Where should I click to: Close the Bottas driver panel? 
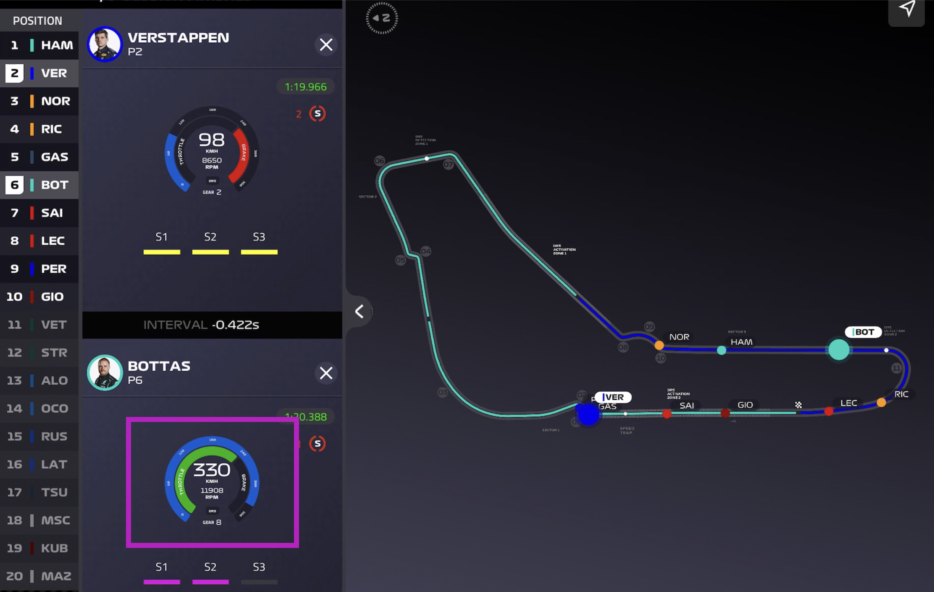click(x=326, y=373)
